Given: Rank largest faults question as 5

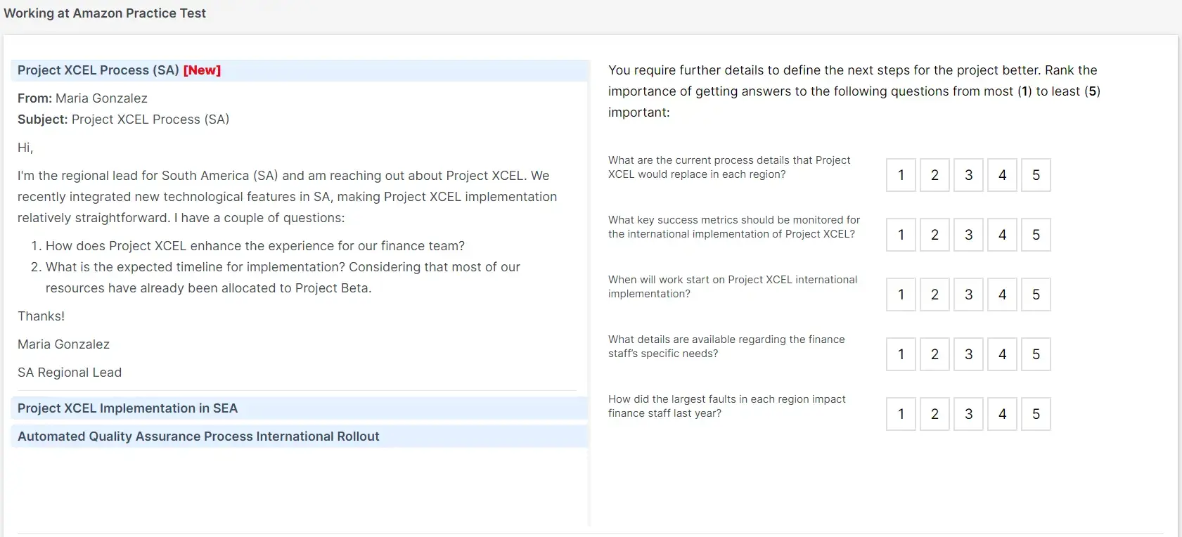Looking at the screenshot, I should (1036, 414).
